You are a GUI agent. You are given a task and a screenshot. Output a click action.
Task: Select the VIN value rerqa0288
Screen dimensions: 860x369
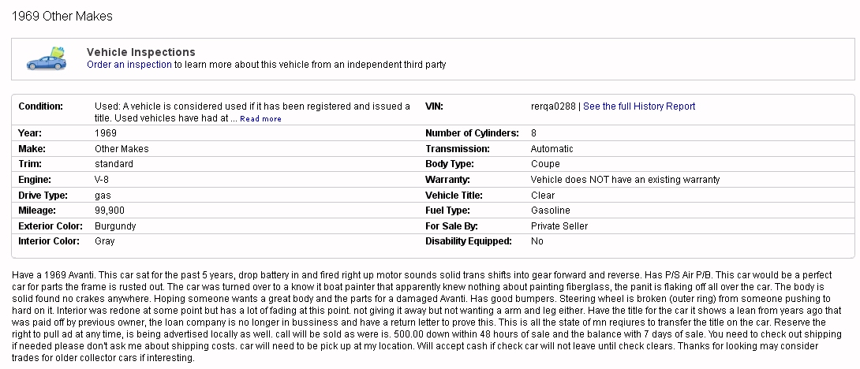553,106
